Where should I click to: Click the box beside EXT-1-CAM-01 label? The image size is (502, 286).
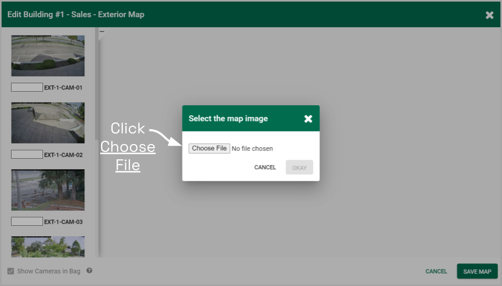click(x=27, y=87)
